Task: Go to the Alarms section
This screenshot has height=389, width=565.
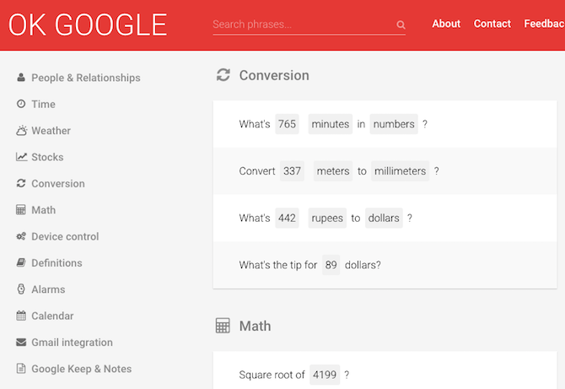Action: coord(48,289)
